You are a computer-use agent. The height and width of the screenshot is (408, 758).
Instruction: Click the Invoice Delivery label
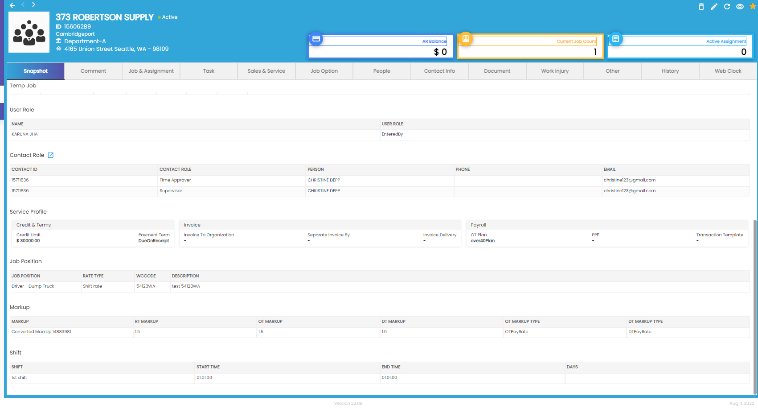coord(440,235)
